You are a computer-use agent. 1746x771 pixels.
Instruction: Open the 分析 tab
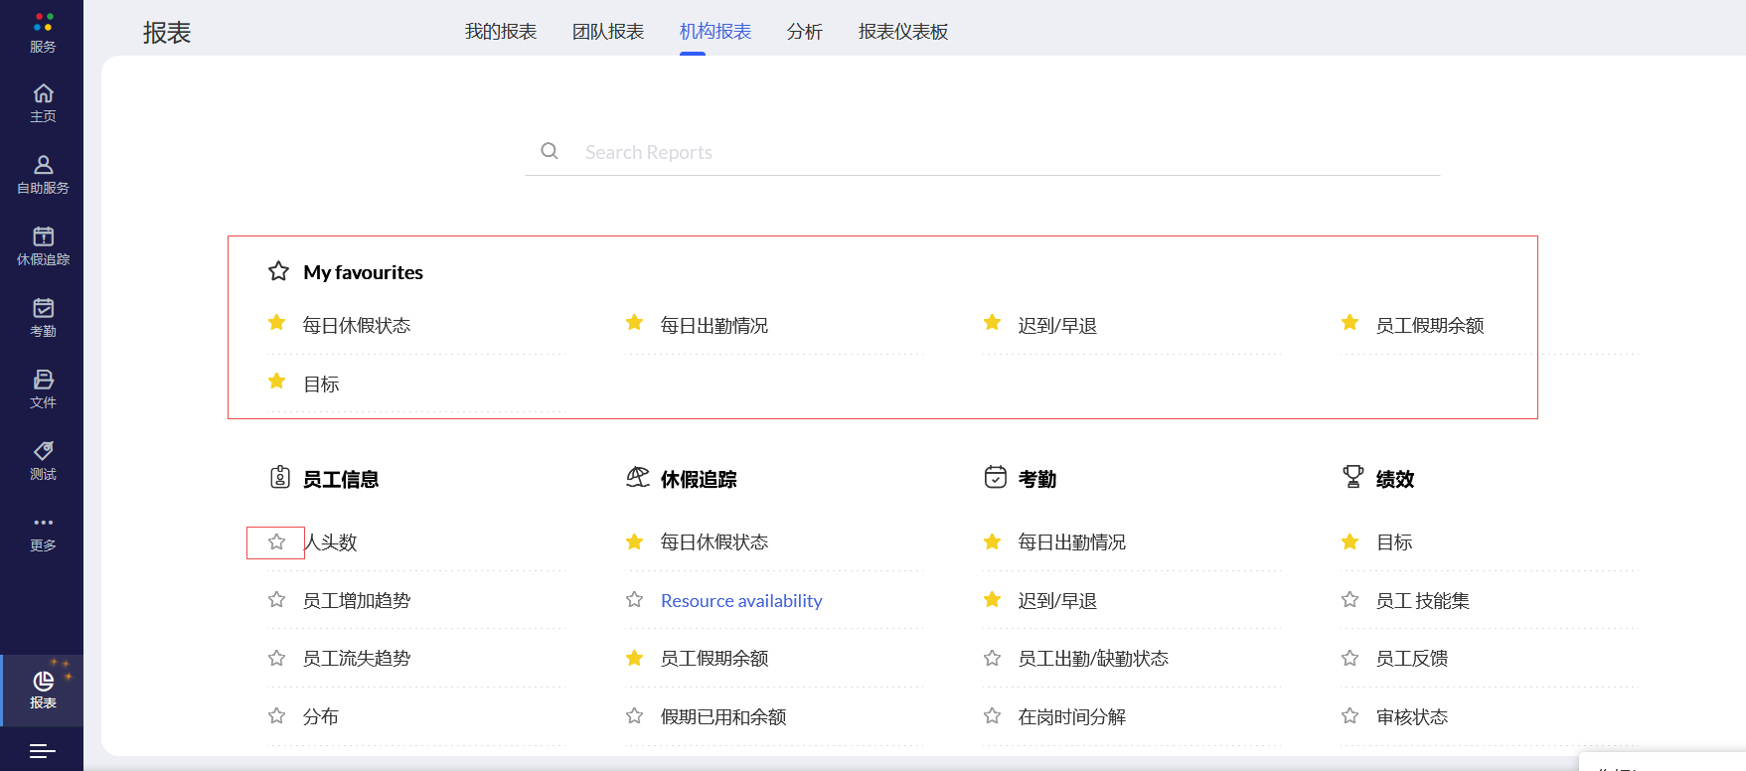coord(805,32)
